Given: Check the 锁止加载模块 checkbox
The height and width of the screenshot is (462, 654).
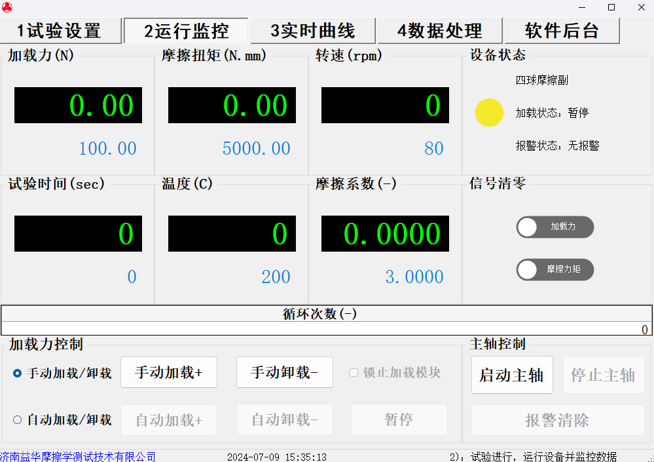Looking at the screenshot, I should [354, 373].
